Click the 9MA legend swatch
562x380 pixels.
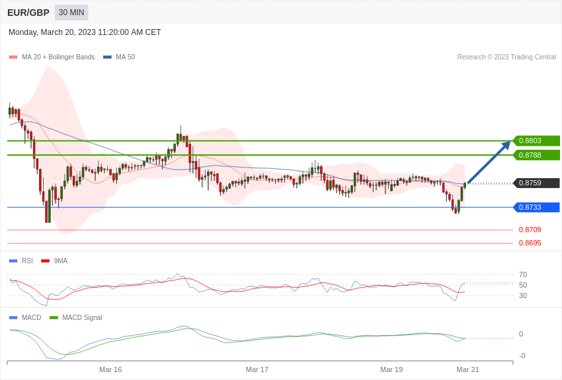[45, 261]
